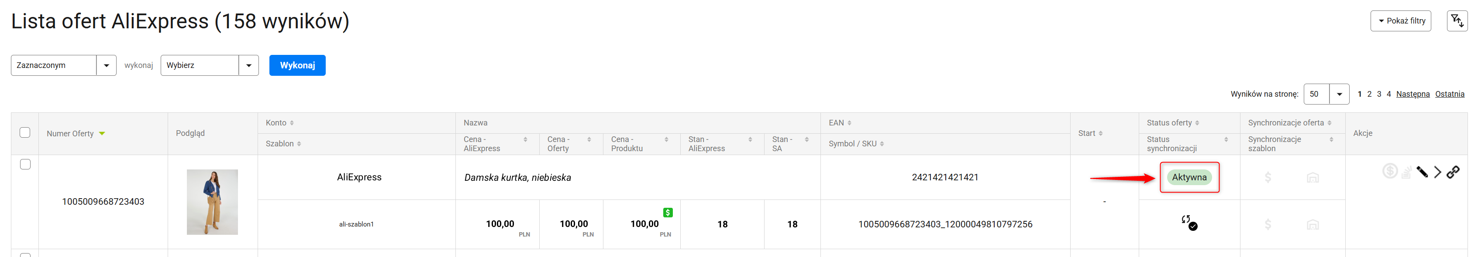Viewport: 1478px width, 257px height.
Task: Click the synchronization status icon
Action: click(1189, 223)
